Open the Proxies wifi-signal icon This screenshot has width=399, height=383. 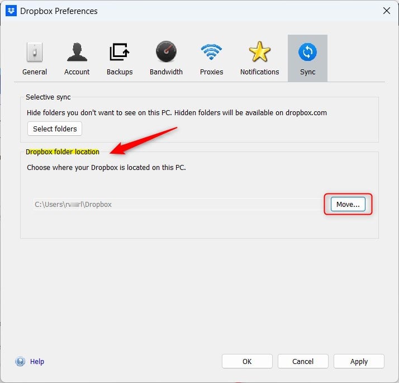click(211, 51)
